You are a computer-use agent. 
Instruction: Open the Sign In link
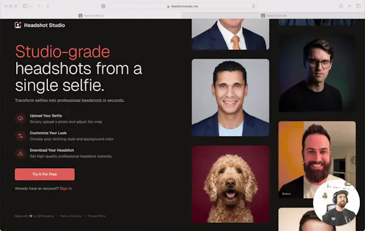coord(66,189)
